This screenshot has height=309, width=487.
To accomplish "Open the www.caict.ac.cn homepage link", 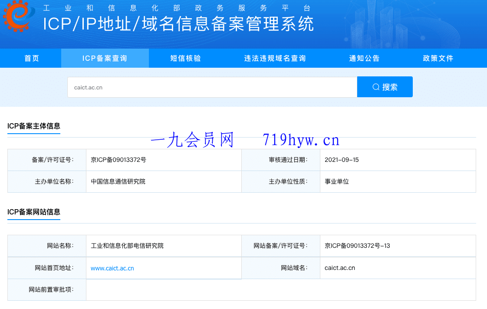I will tap(112, 268).
